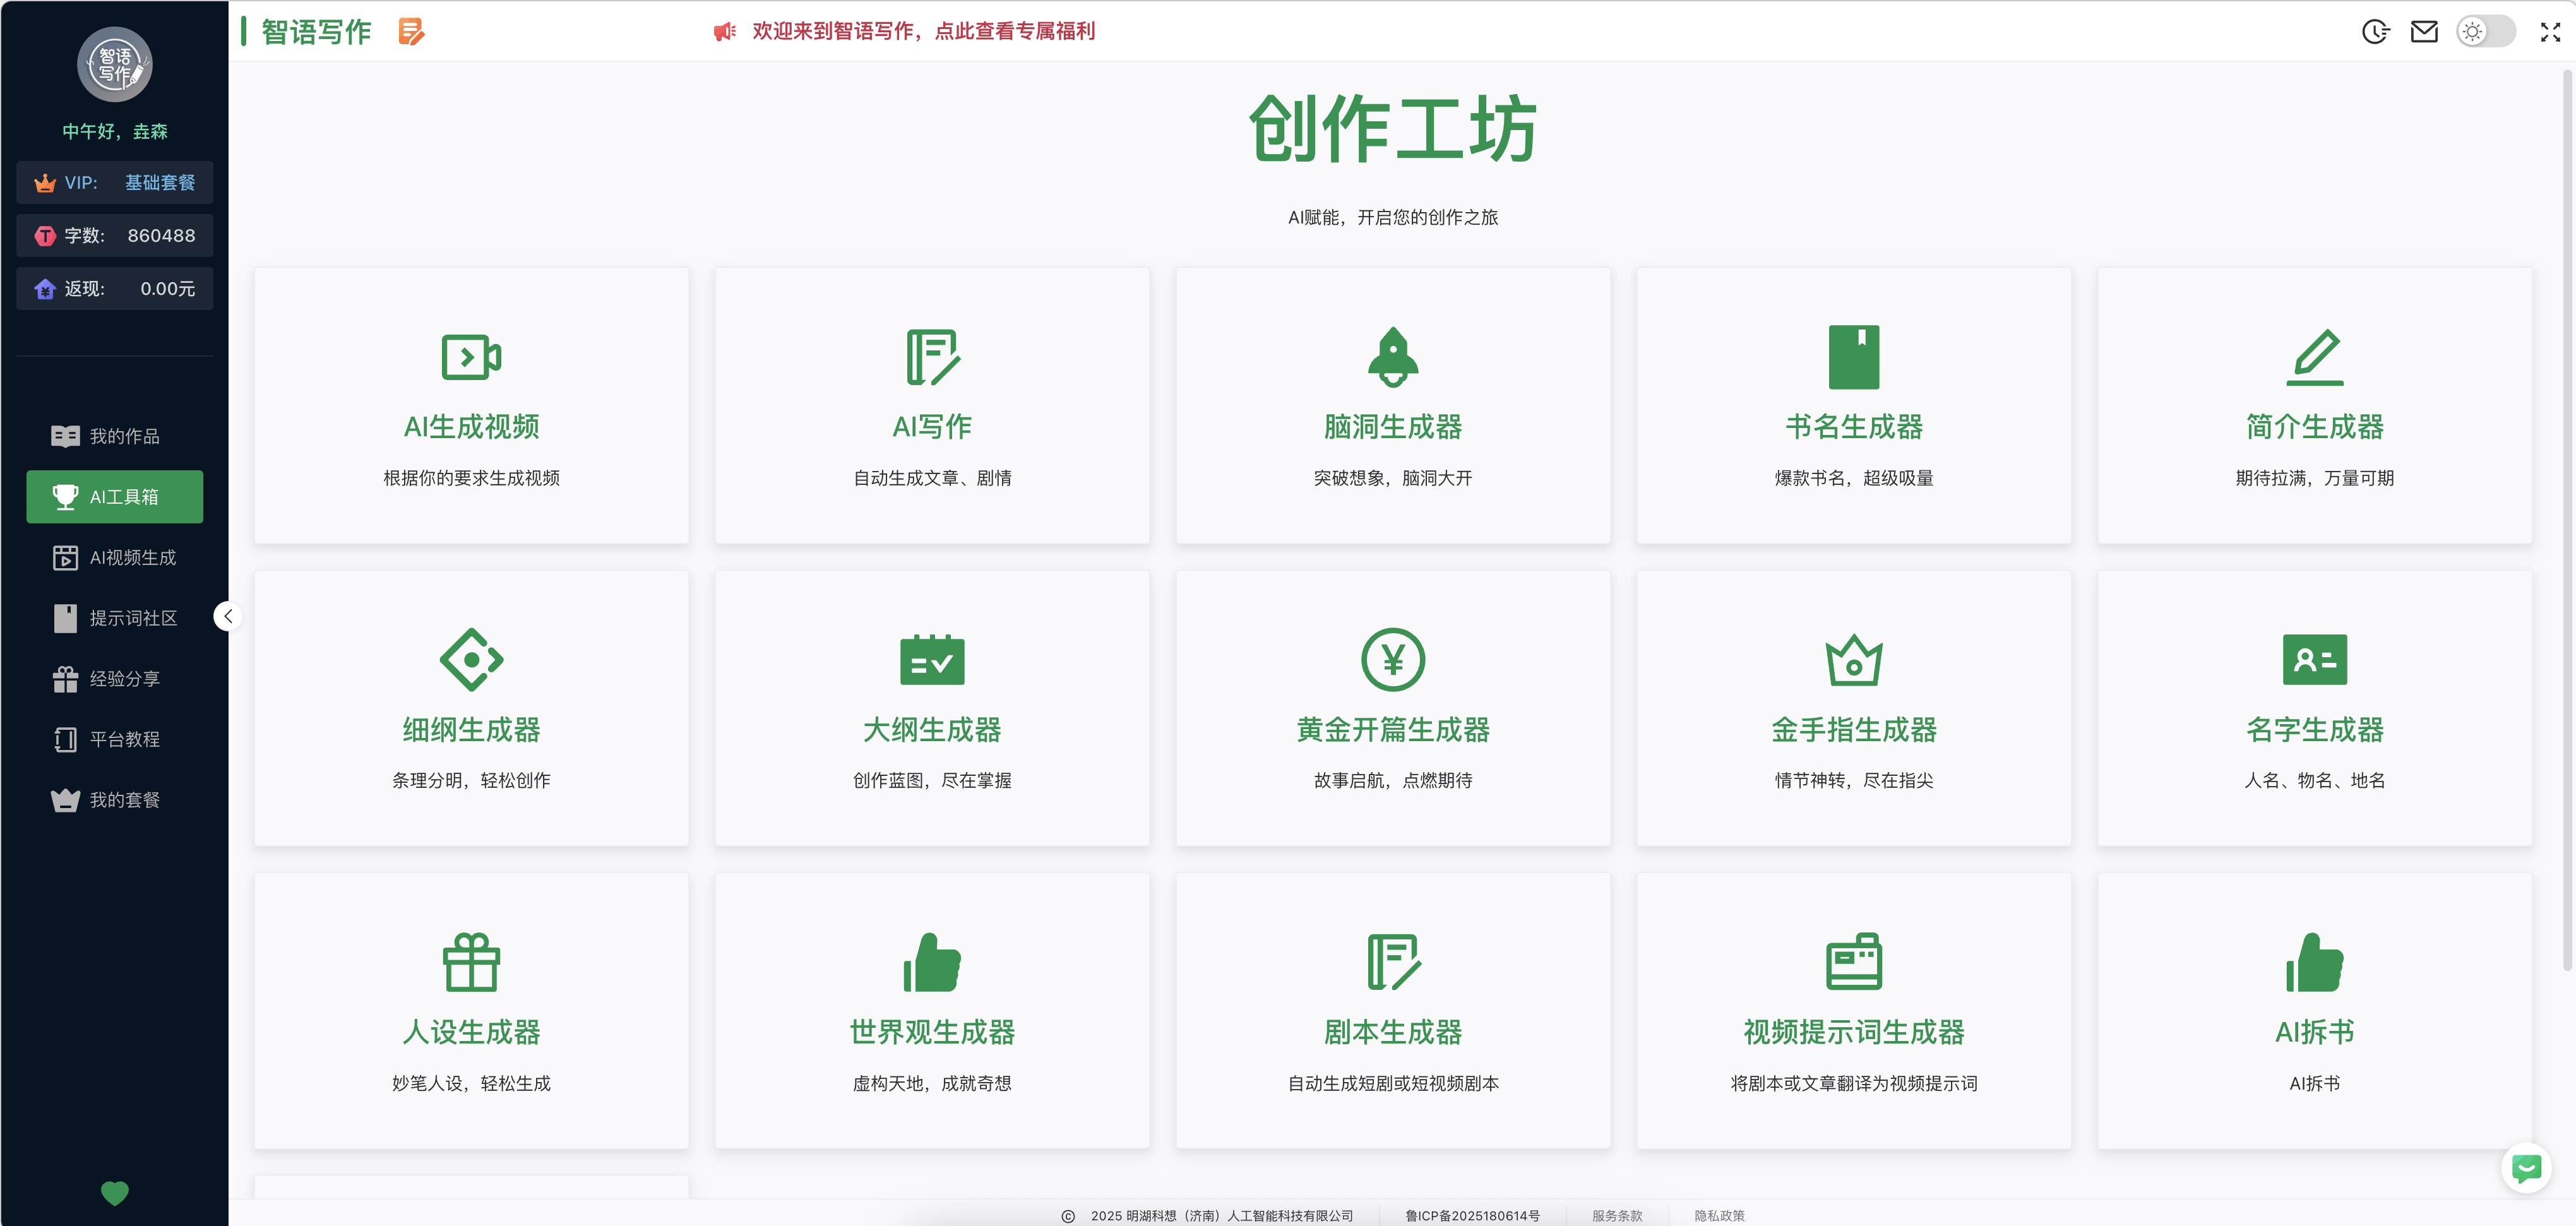This screenshot has width=2576, height=1226.
Task: Open the customer chat floating icon
Action: point(2526,1167)
